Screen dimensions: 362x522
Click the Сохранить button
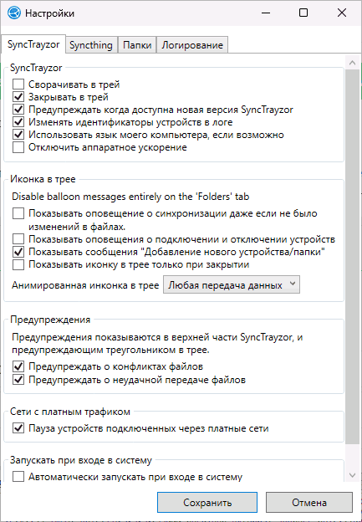click(x=207, y=503)
